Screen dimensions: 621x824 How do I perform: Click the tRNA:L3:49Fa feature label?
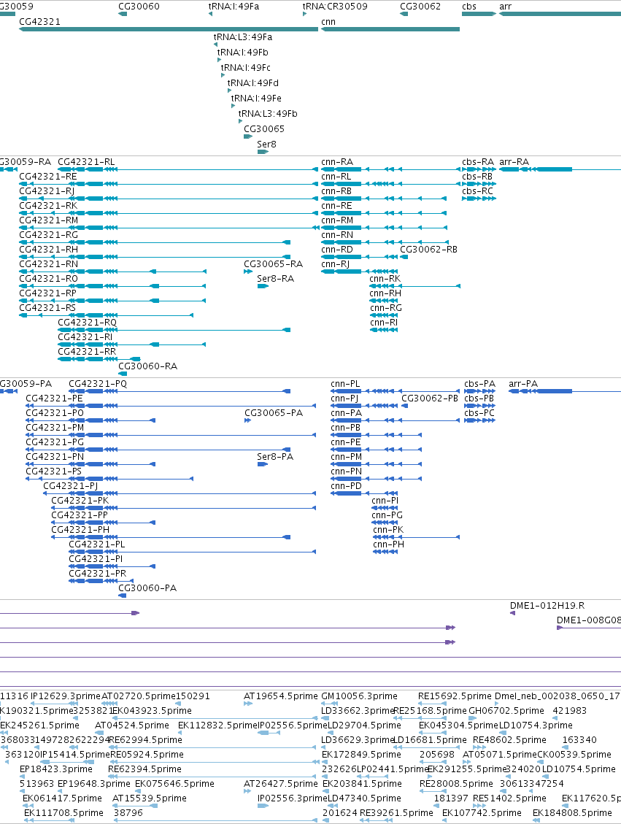(x=243, y=36)
